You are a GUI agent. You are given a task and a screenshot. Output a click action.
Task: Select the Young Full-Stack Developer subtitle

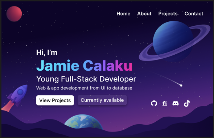[86, 79]
